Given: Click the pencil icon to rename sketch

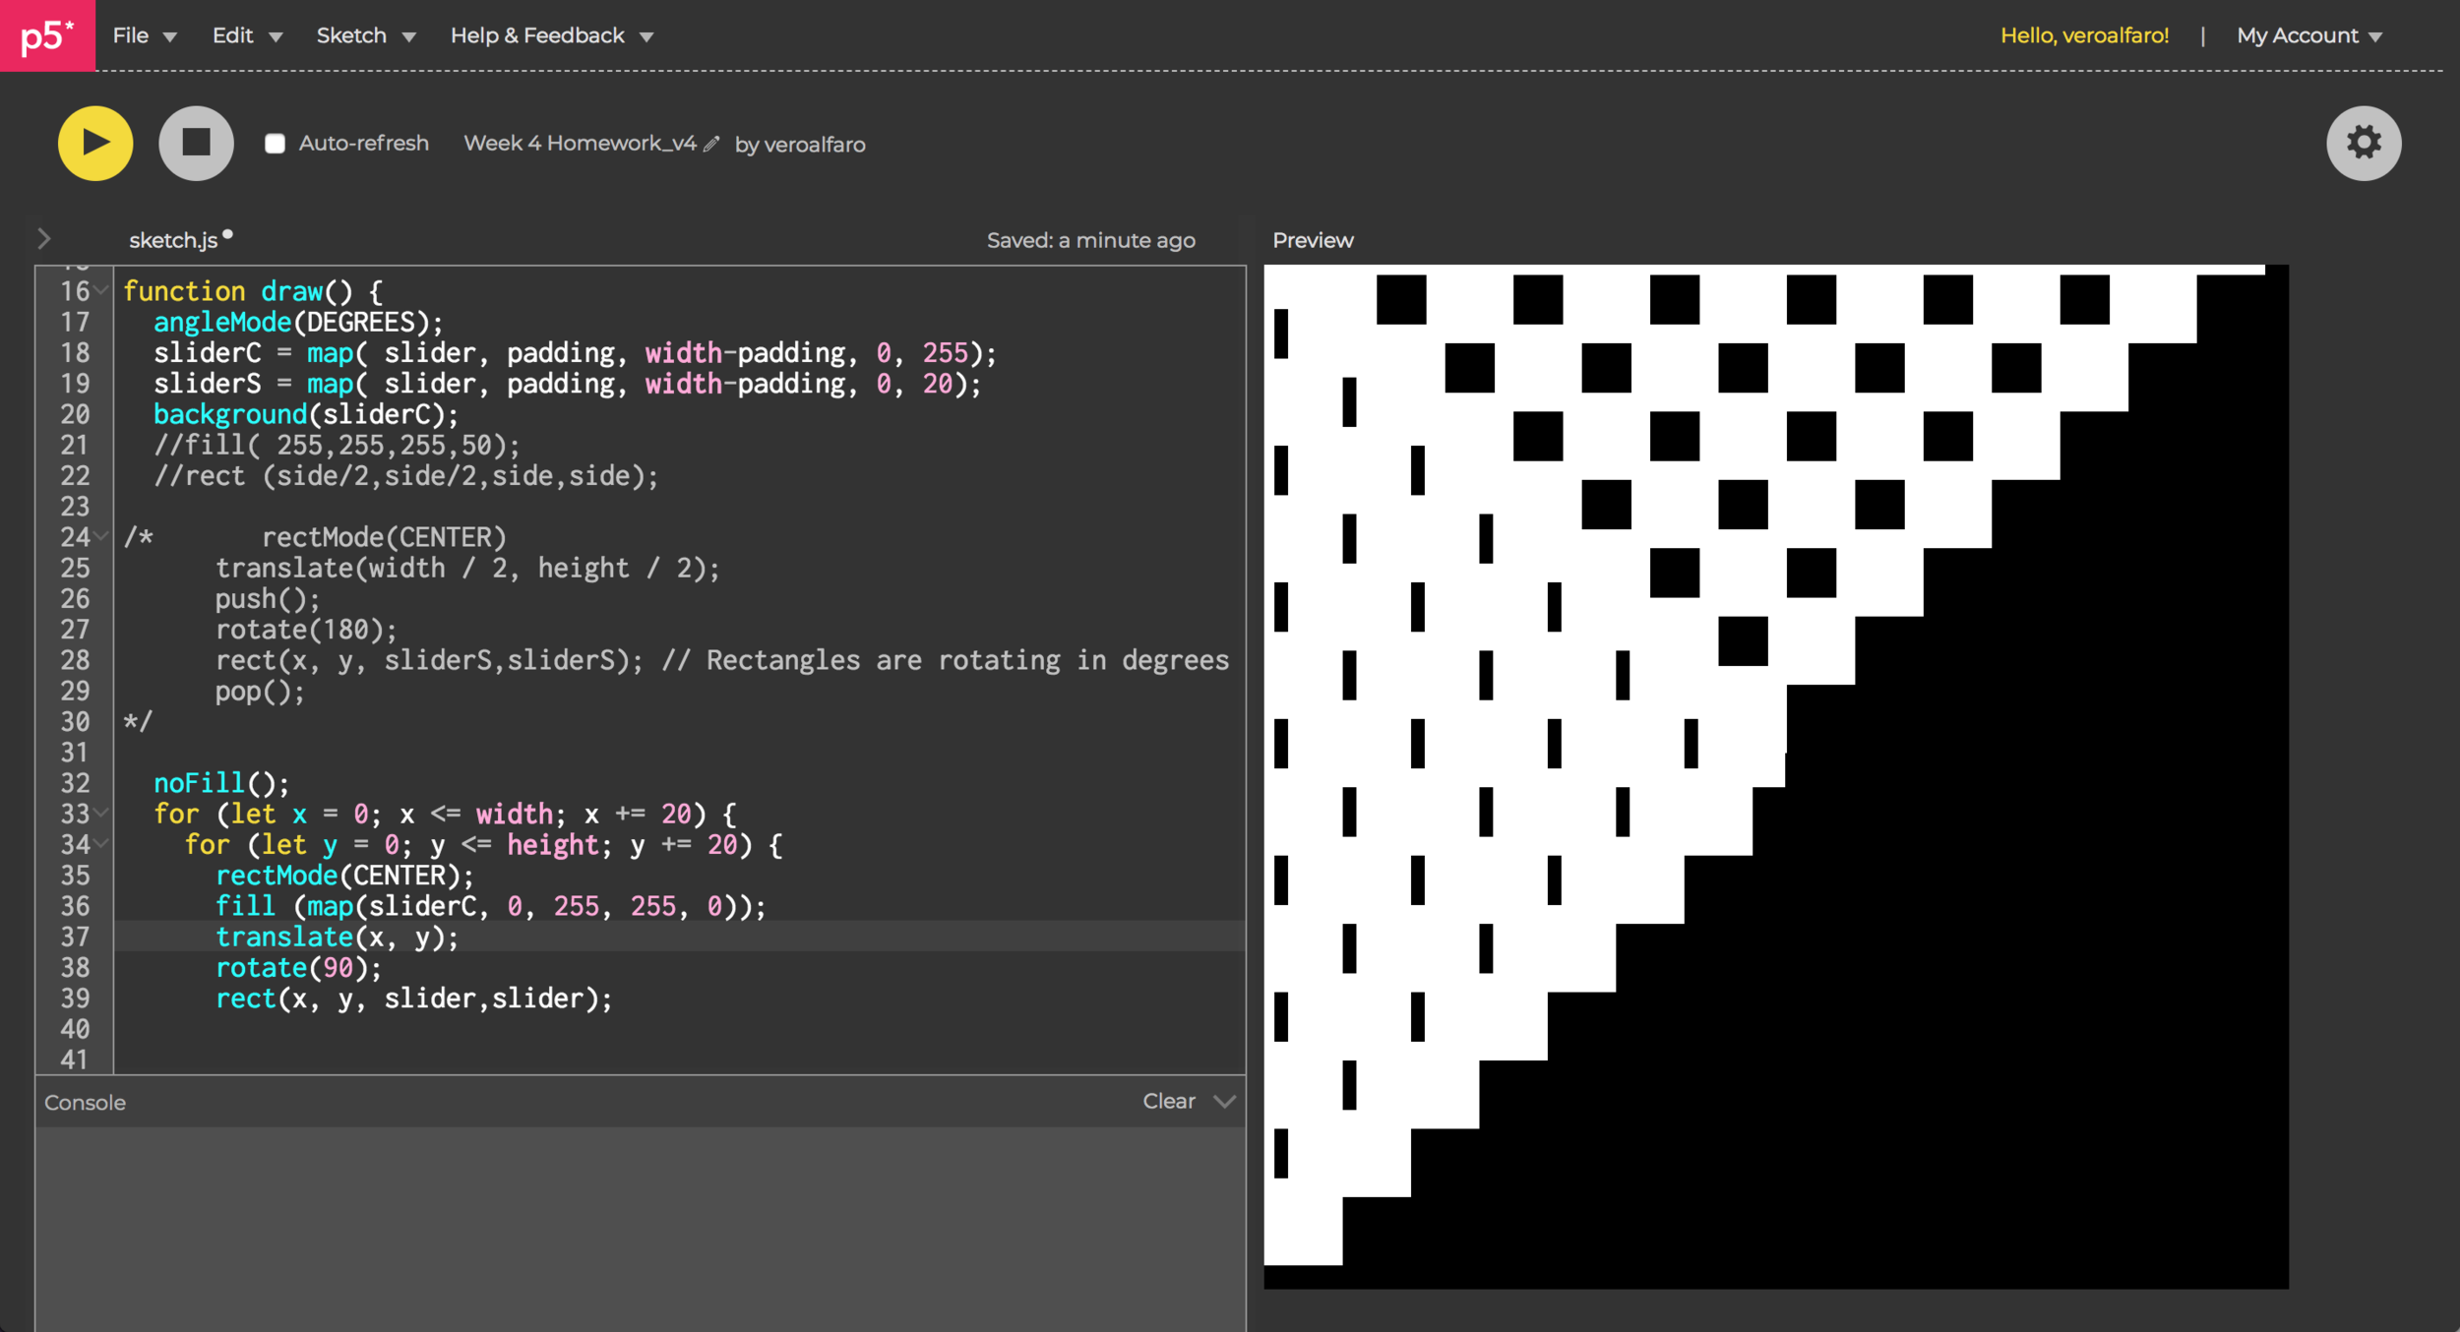Looking at the screenshot, I should [x=711, y=144].
